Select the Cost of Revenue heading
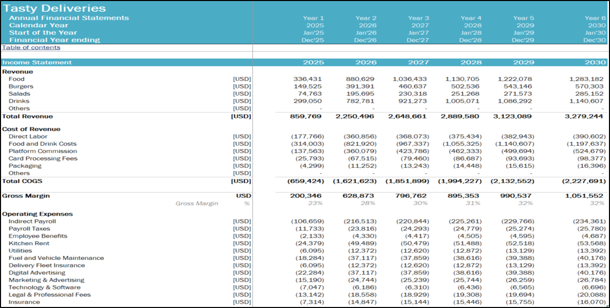This screenshot has width=610, height=308. coord(31,129)
